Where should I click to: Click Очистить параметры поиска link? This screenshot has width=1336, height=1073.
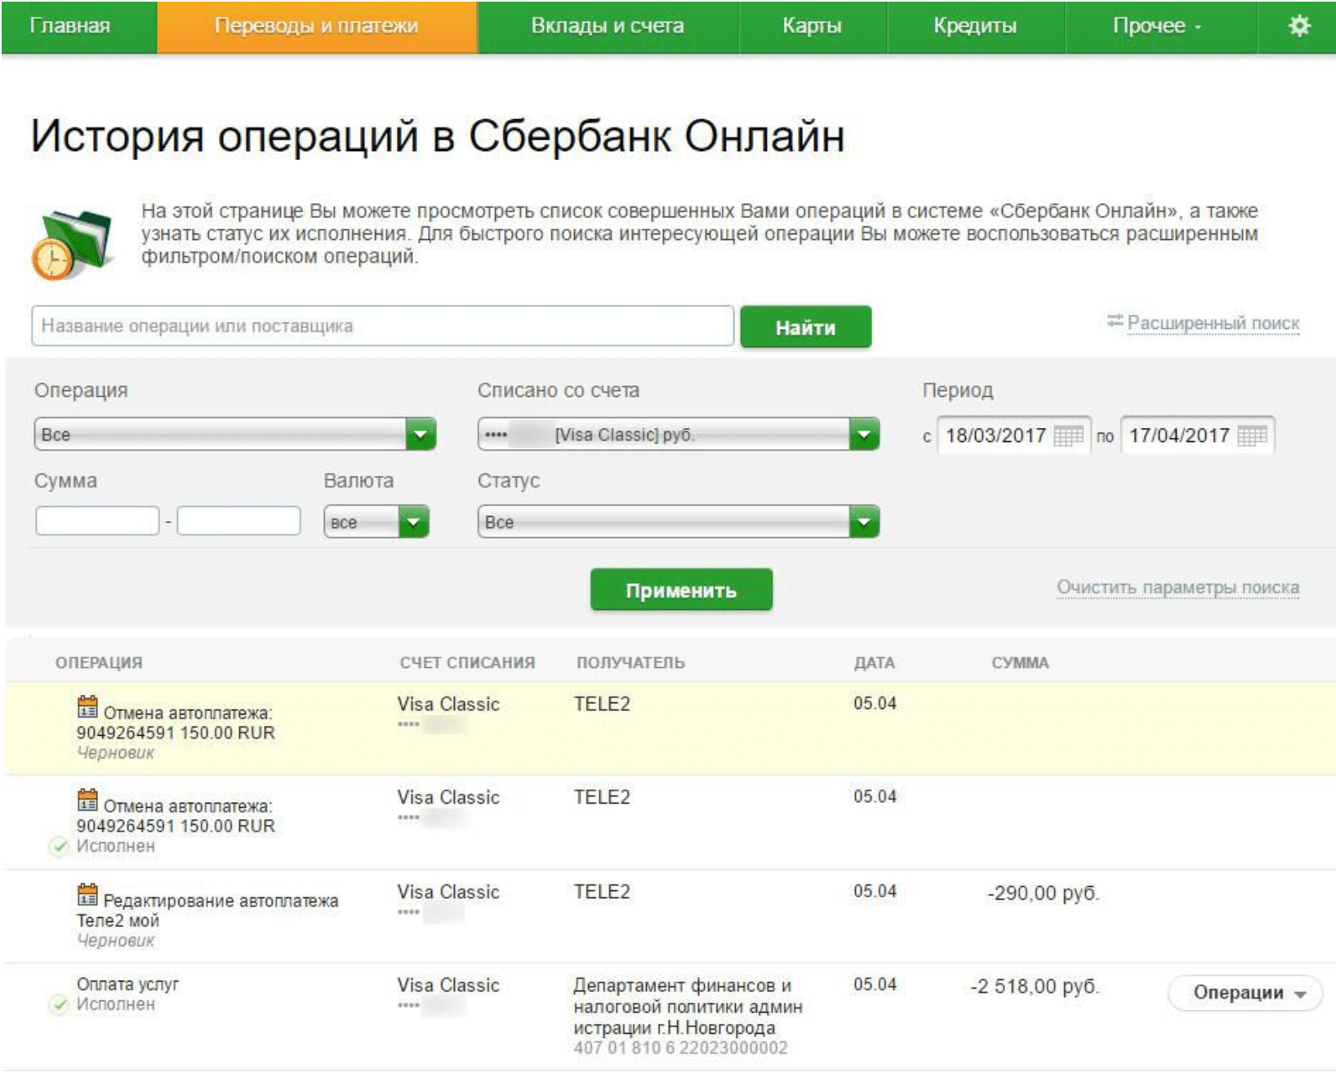click(1177, 587)
